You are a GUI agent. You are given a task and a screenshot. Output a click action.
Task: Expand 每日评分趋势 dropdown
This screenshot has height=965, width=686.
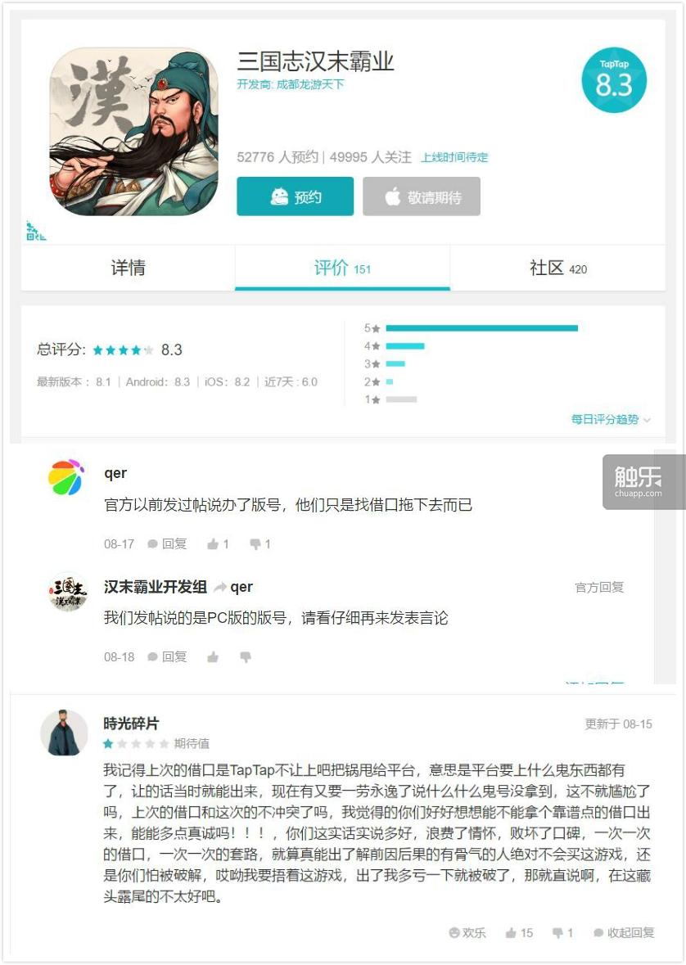coord(610,419)
